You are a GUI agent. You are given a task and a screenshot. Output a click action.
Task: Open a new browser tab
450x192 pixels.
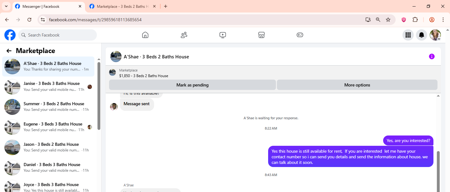(166, 6)
